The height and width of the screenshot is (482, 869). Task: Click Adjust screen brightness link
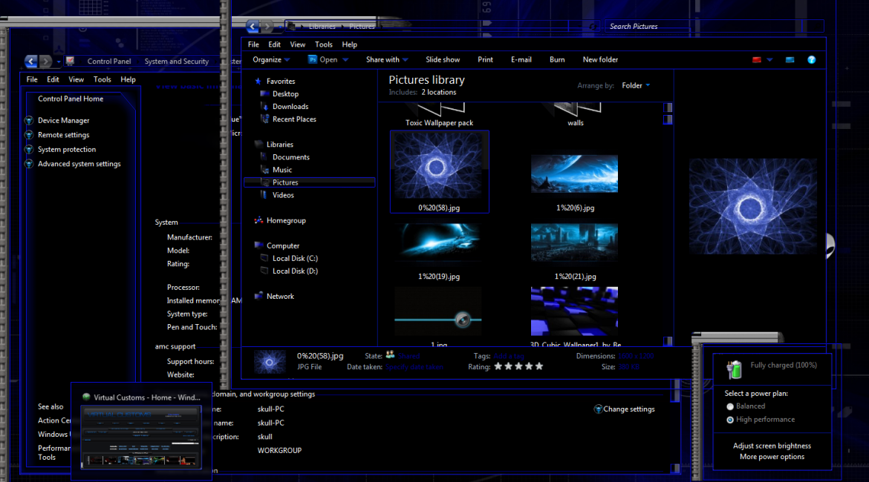click(x=772, y=446)
